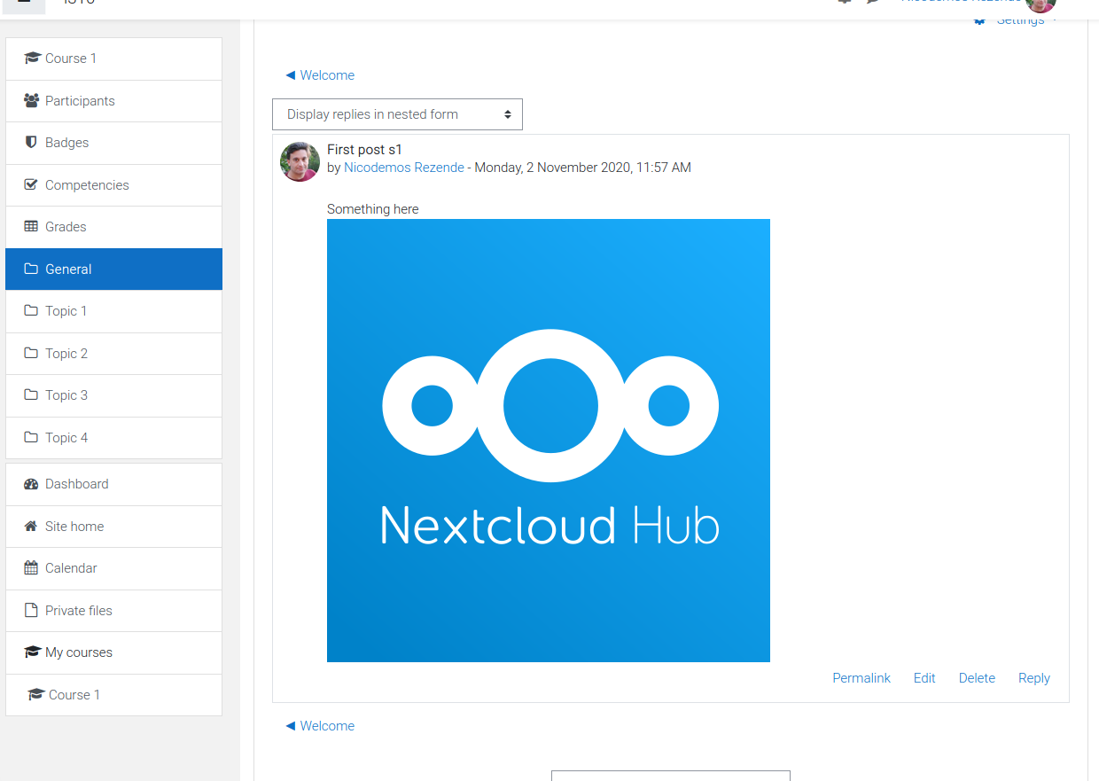Click the Welcome link above the post
The height and width of the screenshot is (781, 1099).
tap(320, 75)
